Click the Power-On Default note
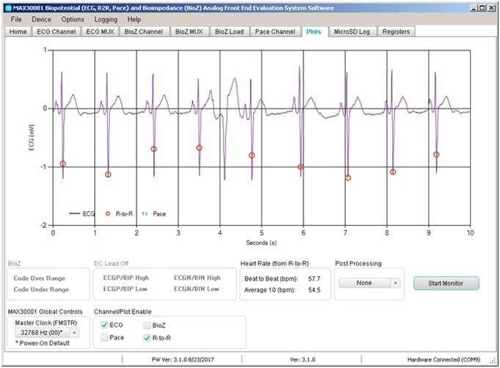This screenshot has height=368, width=500. (x=42, y=343)
